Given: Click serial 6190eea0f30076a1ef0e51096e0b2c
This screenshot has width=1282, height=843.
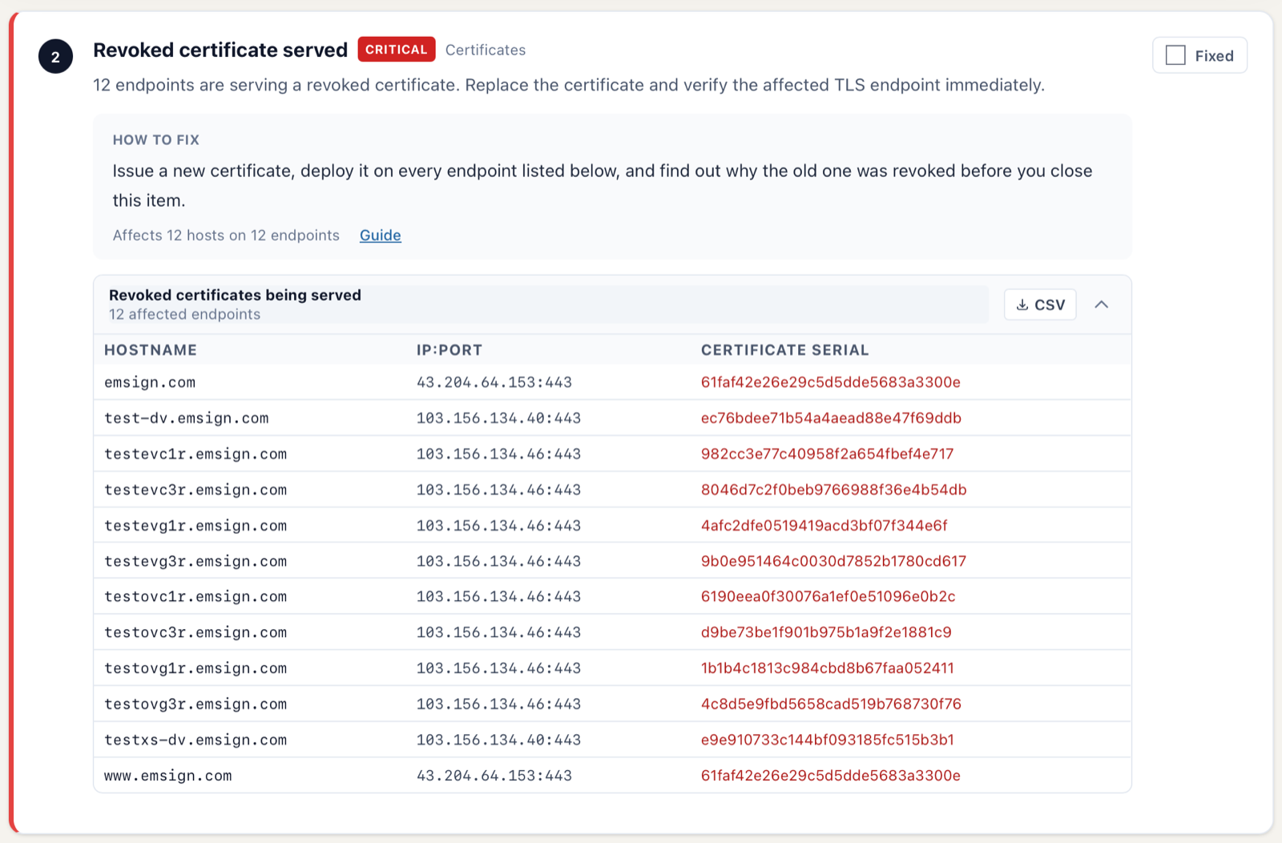Looking at the screenshot, I should (x=828, y=596).
